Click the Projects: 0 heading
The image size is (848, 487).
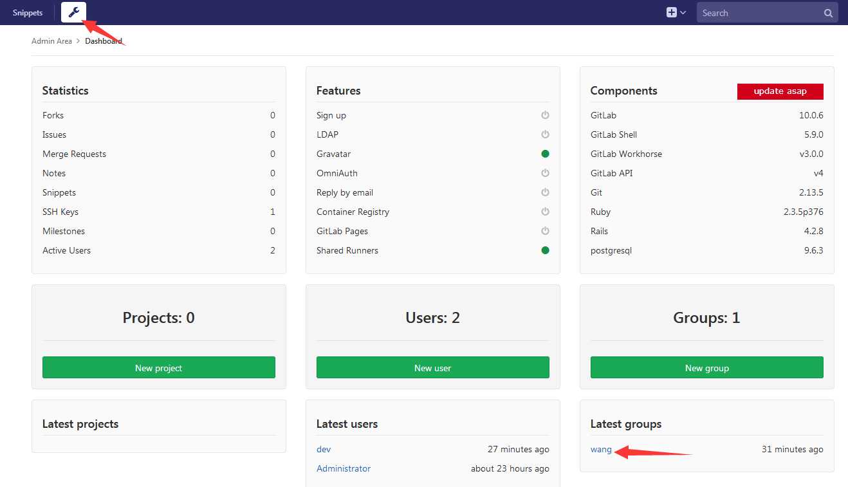pyautogui.click(x=159, y=317)
